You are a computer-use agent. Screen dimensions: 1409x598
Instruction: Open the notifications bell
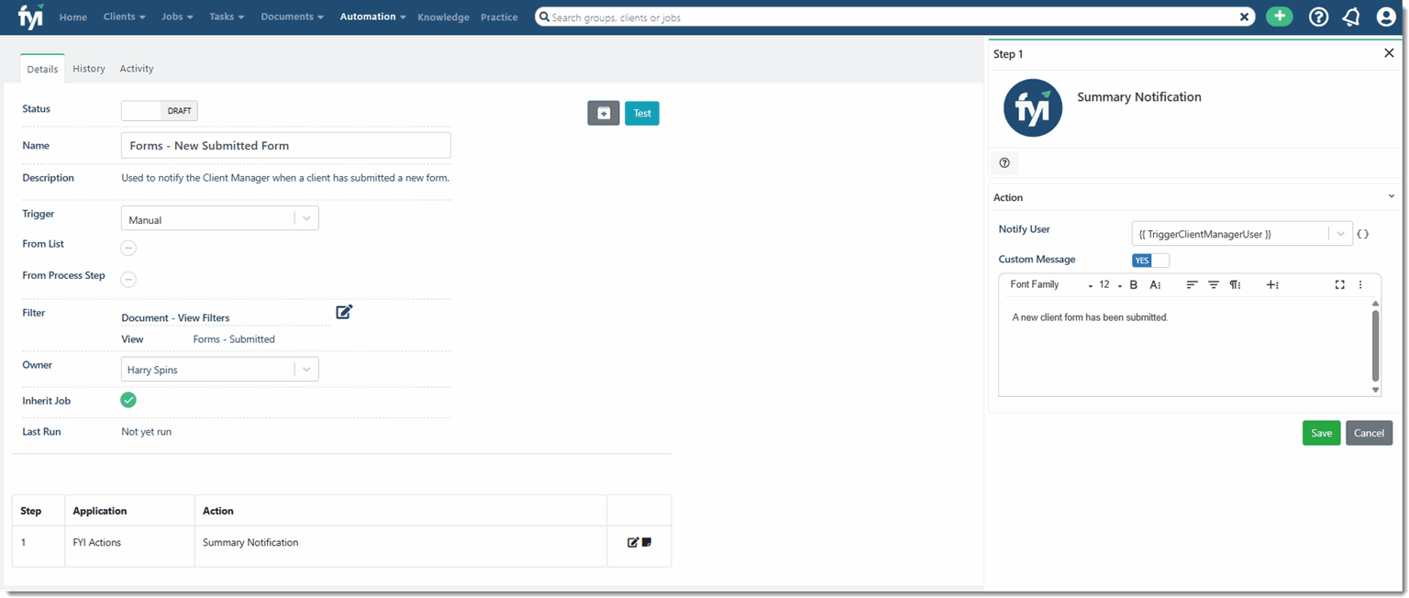click(1351, 17)
